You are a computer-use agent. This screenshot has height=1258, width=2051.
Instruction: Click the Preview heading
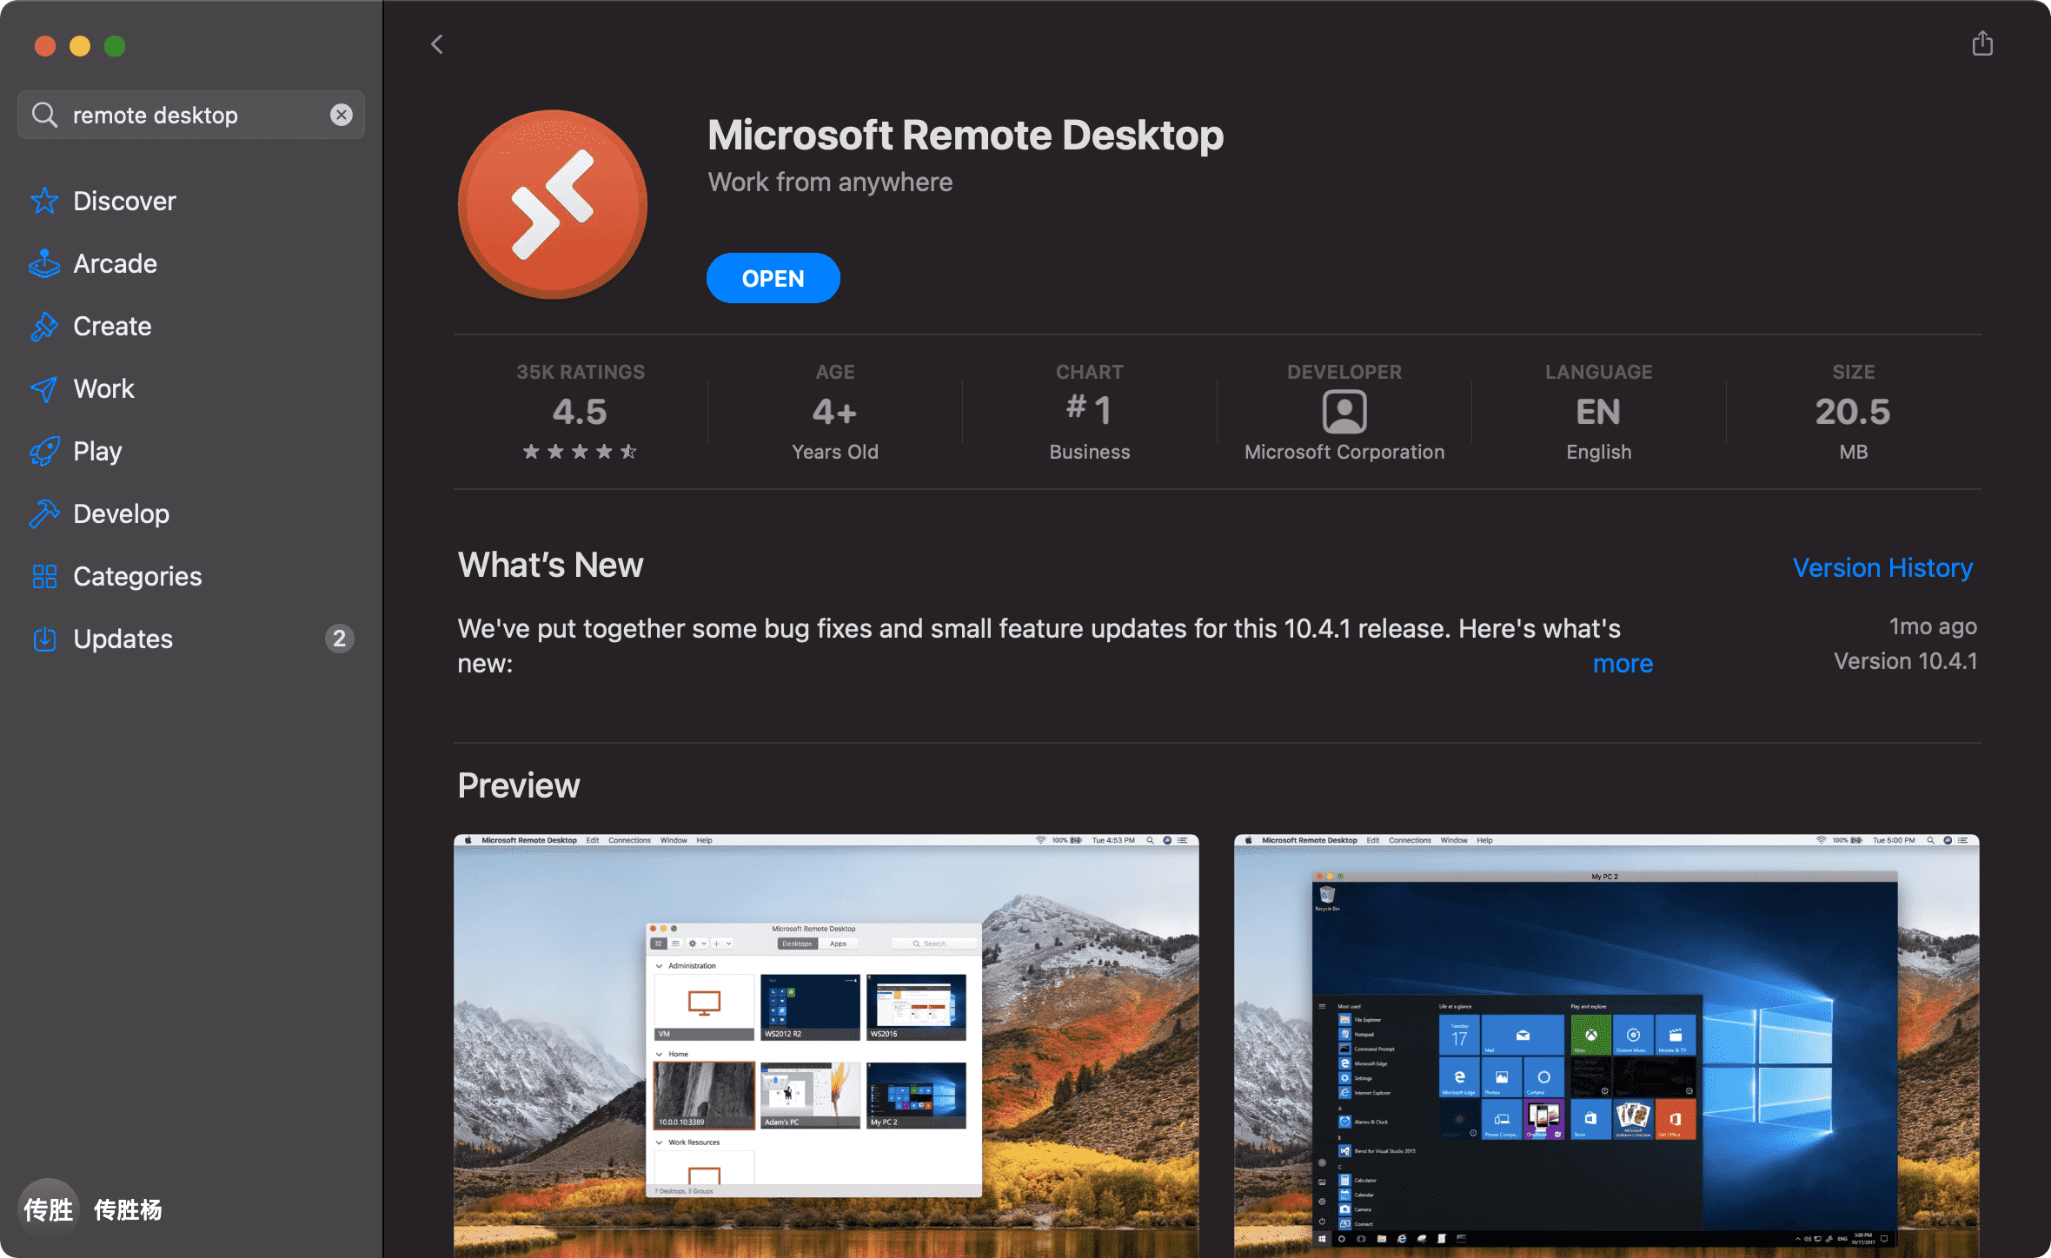519,785
